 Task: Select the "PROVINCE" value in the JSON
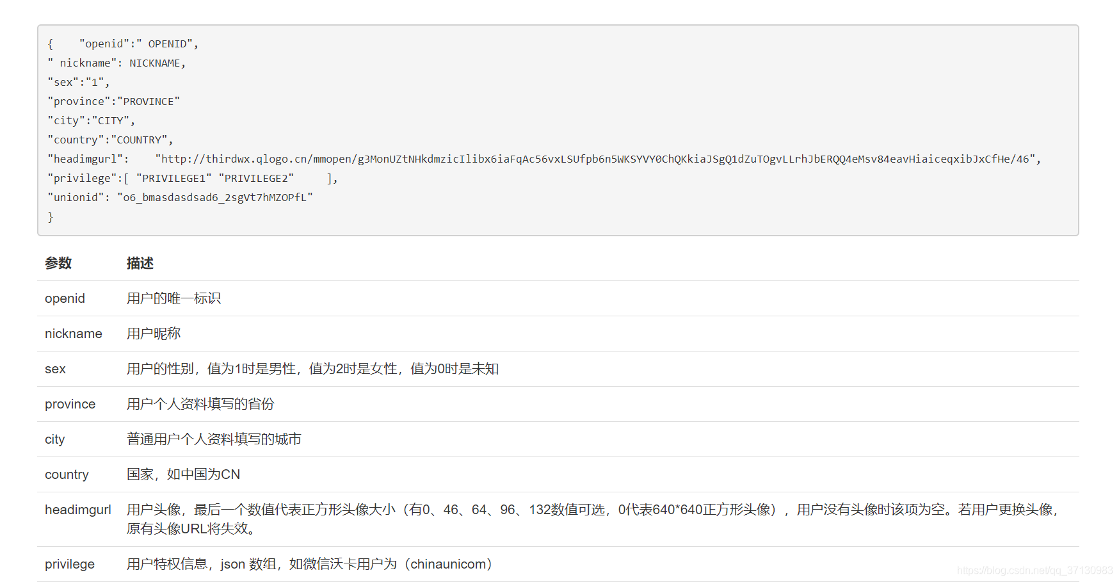point(147,101)
